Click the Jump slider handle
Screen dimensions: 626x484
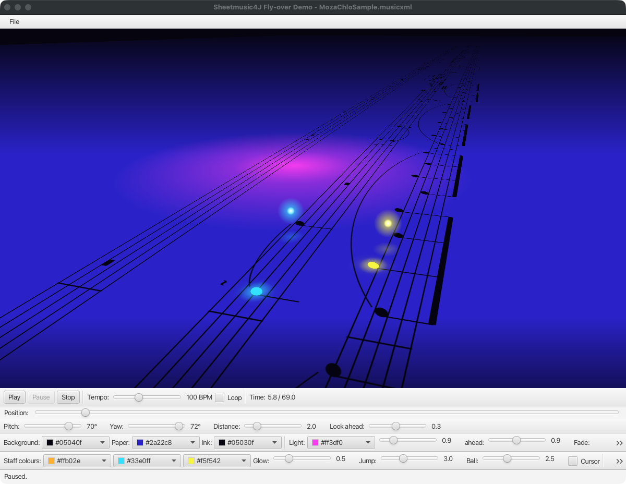403,458
